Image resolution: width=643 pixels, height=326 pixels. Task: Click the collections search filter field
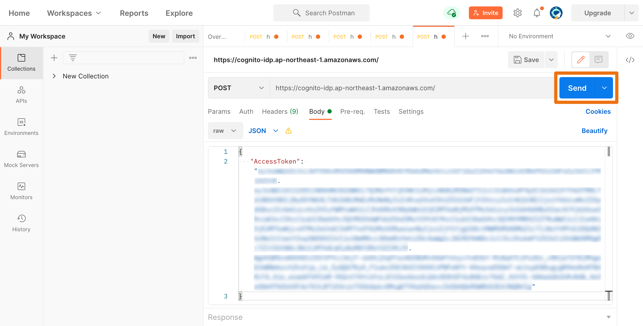(x=124, y=58)
